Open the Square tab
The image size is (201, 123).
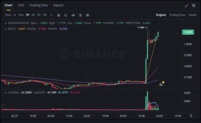pyautogui.click(x=58, y=5)
